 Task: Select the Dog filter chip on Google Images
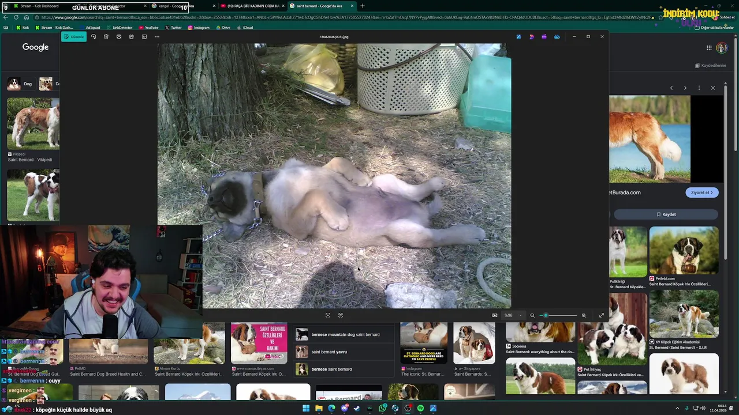click(21, 84)
